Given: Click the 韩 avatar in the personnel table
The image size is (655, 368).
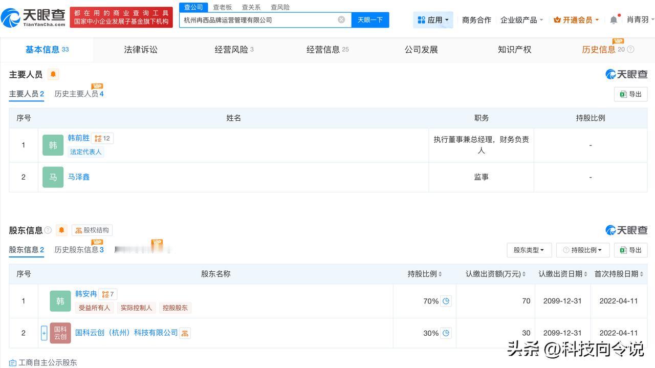Looking at the screenshot, I should point(53,145).
